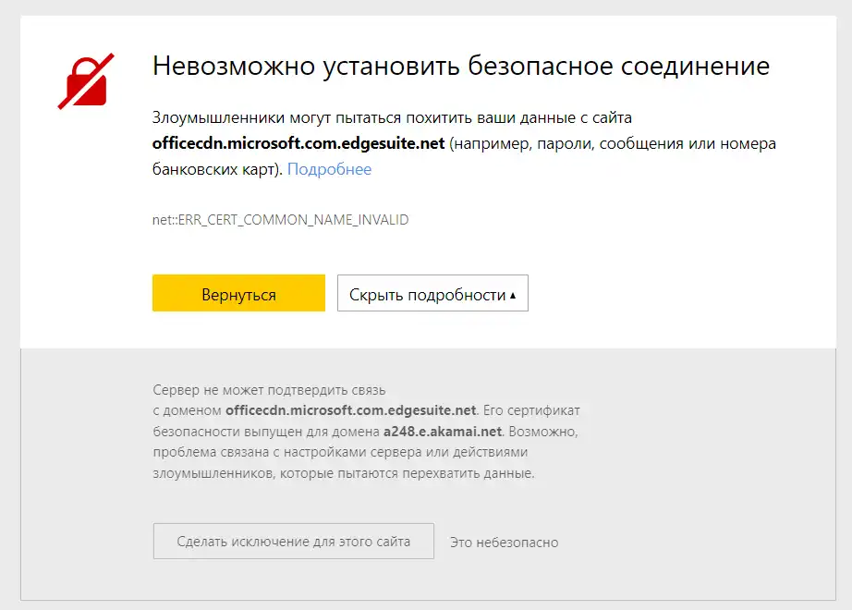
Task: Click the Это небезопасно label
Action: pos(504,542)
